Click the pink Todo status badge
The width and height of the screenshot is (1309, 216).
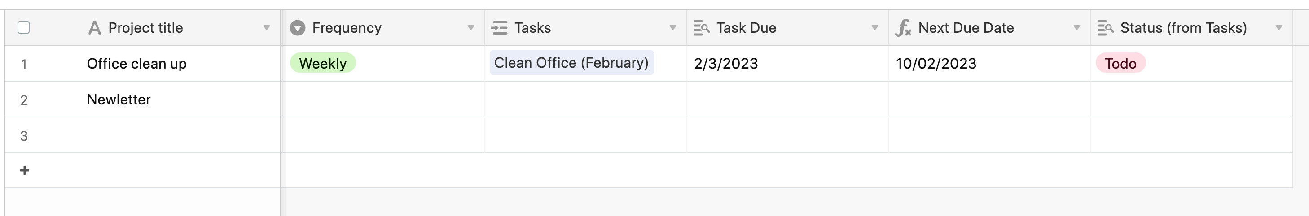(1120, 63)
